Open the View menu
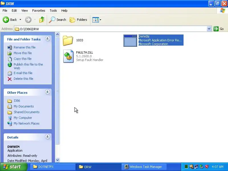The height and width of the screenshot is (171, 228). (x=25, y=11)
